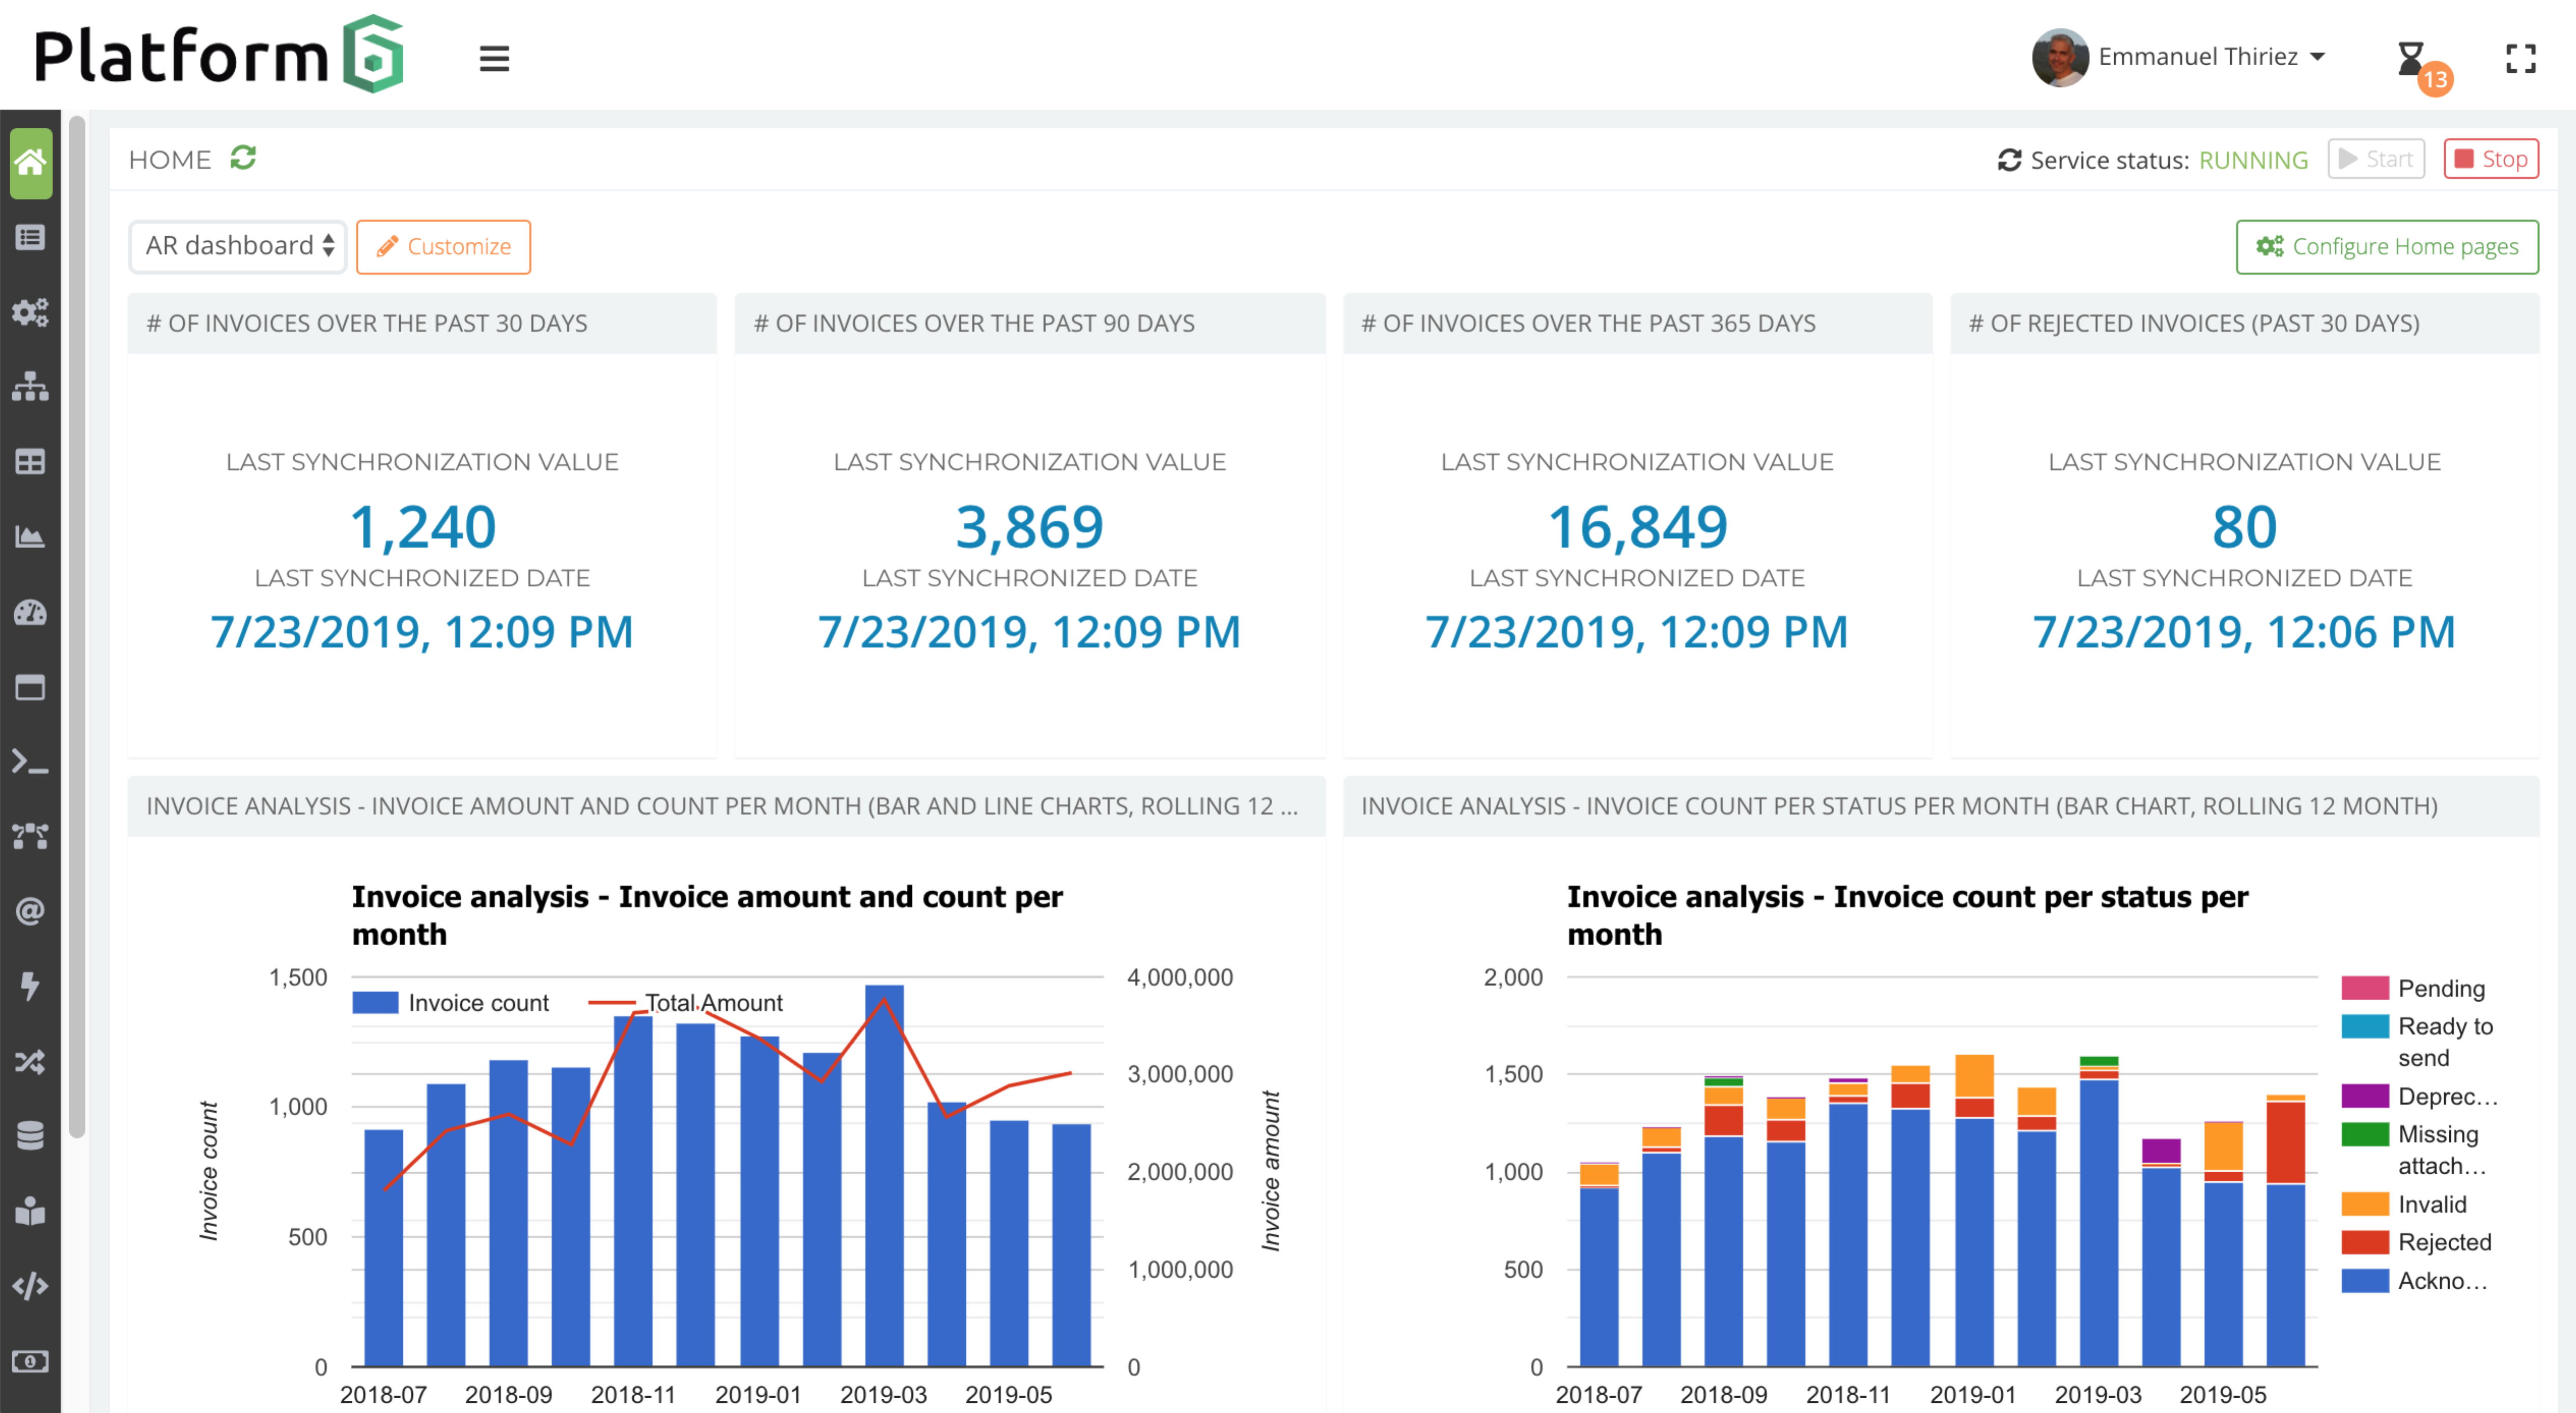Click the database icon in the sidebar
The image size is (2576, 1413).
pyautogui.click(x=30, y=1136)
